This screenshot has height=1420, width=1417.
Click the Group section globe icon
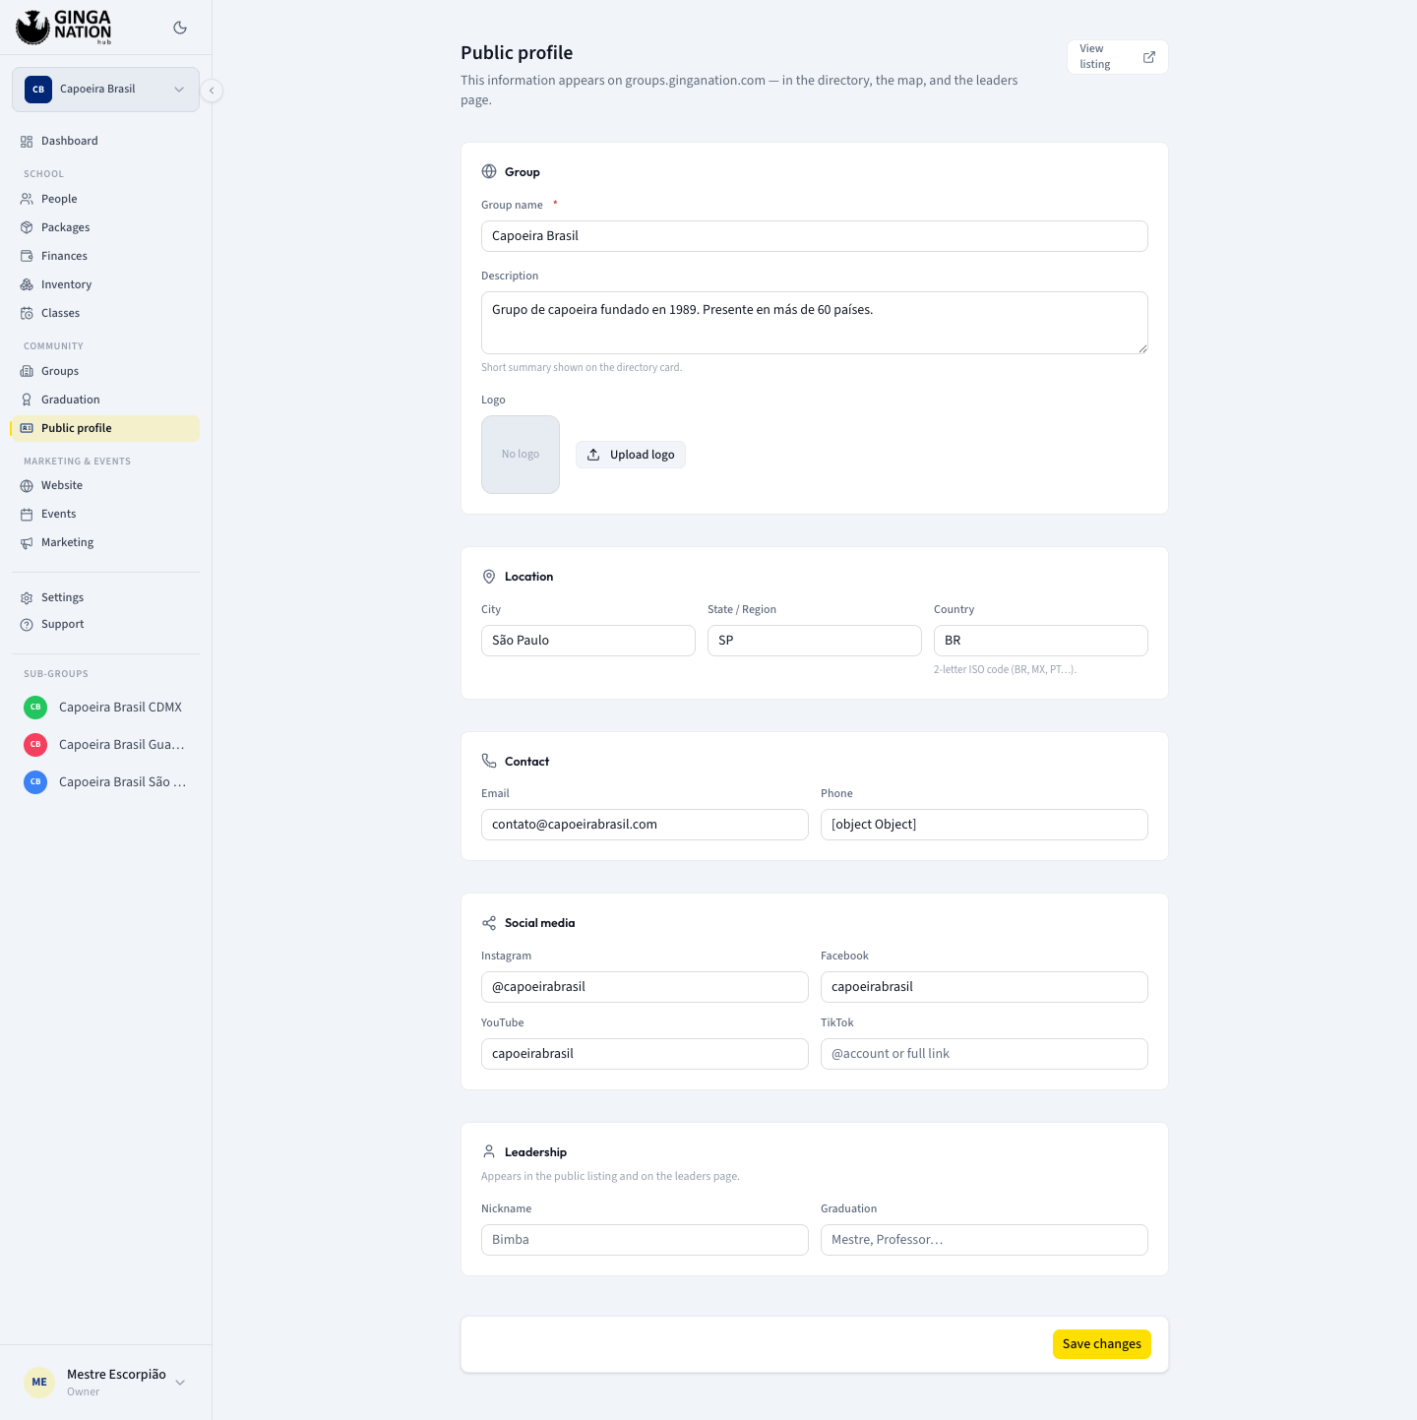pyautogui.click(x=489, y=171)
